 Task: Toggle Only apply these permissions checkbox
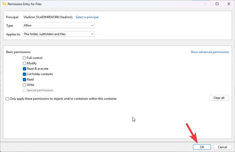(x=7, y=99)
